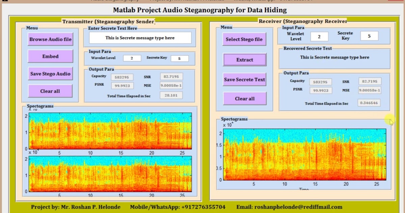Viewport: 405px width, 213px height.
Task: Focus the secret message text field
Action: click(x=140, y=38)
